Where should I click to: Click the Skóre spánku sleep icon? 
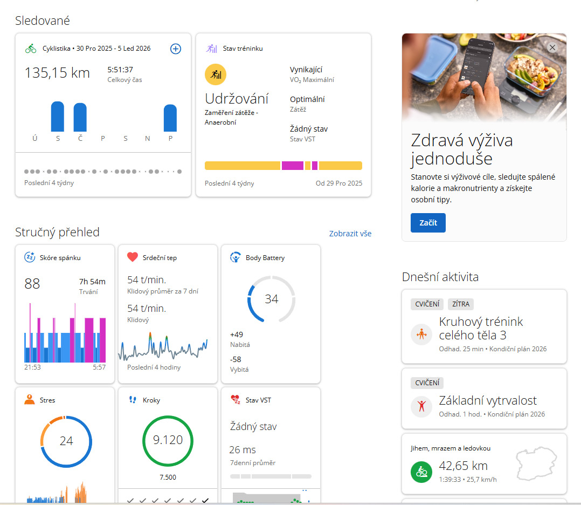(x=30, y=257)
